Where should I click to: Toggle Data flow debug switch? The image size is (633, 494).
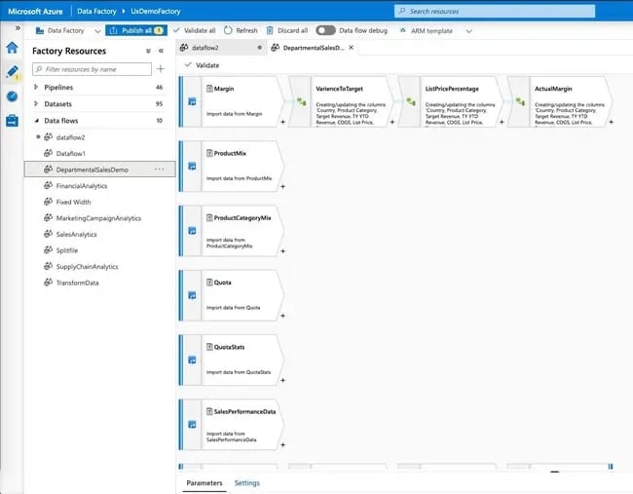coord(325,30)
